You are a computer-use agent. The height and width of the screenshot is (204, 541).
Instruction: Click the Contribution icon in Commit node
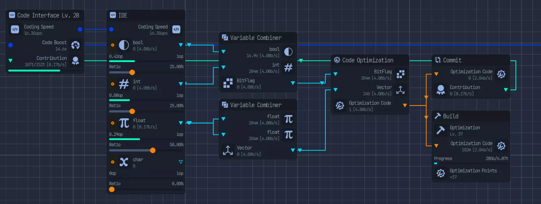(441, 90)
